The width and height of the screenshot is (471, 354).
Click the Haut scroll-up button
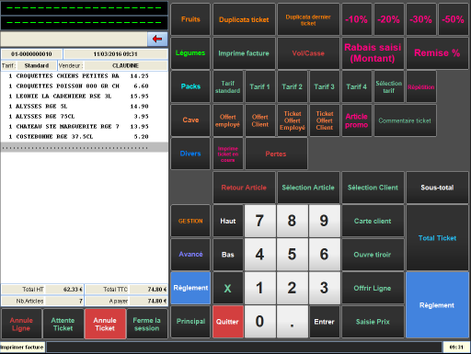(228, 221)
